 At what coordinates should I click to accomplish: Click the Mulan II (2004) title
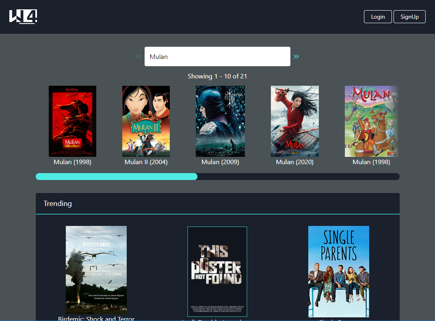pyautogui.click(x=146, y=162)
